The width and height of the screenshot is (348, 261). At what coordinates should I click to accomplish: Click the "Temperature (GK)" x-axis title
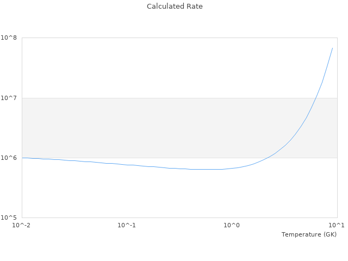click(x=309, y=234)
